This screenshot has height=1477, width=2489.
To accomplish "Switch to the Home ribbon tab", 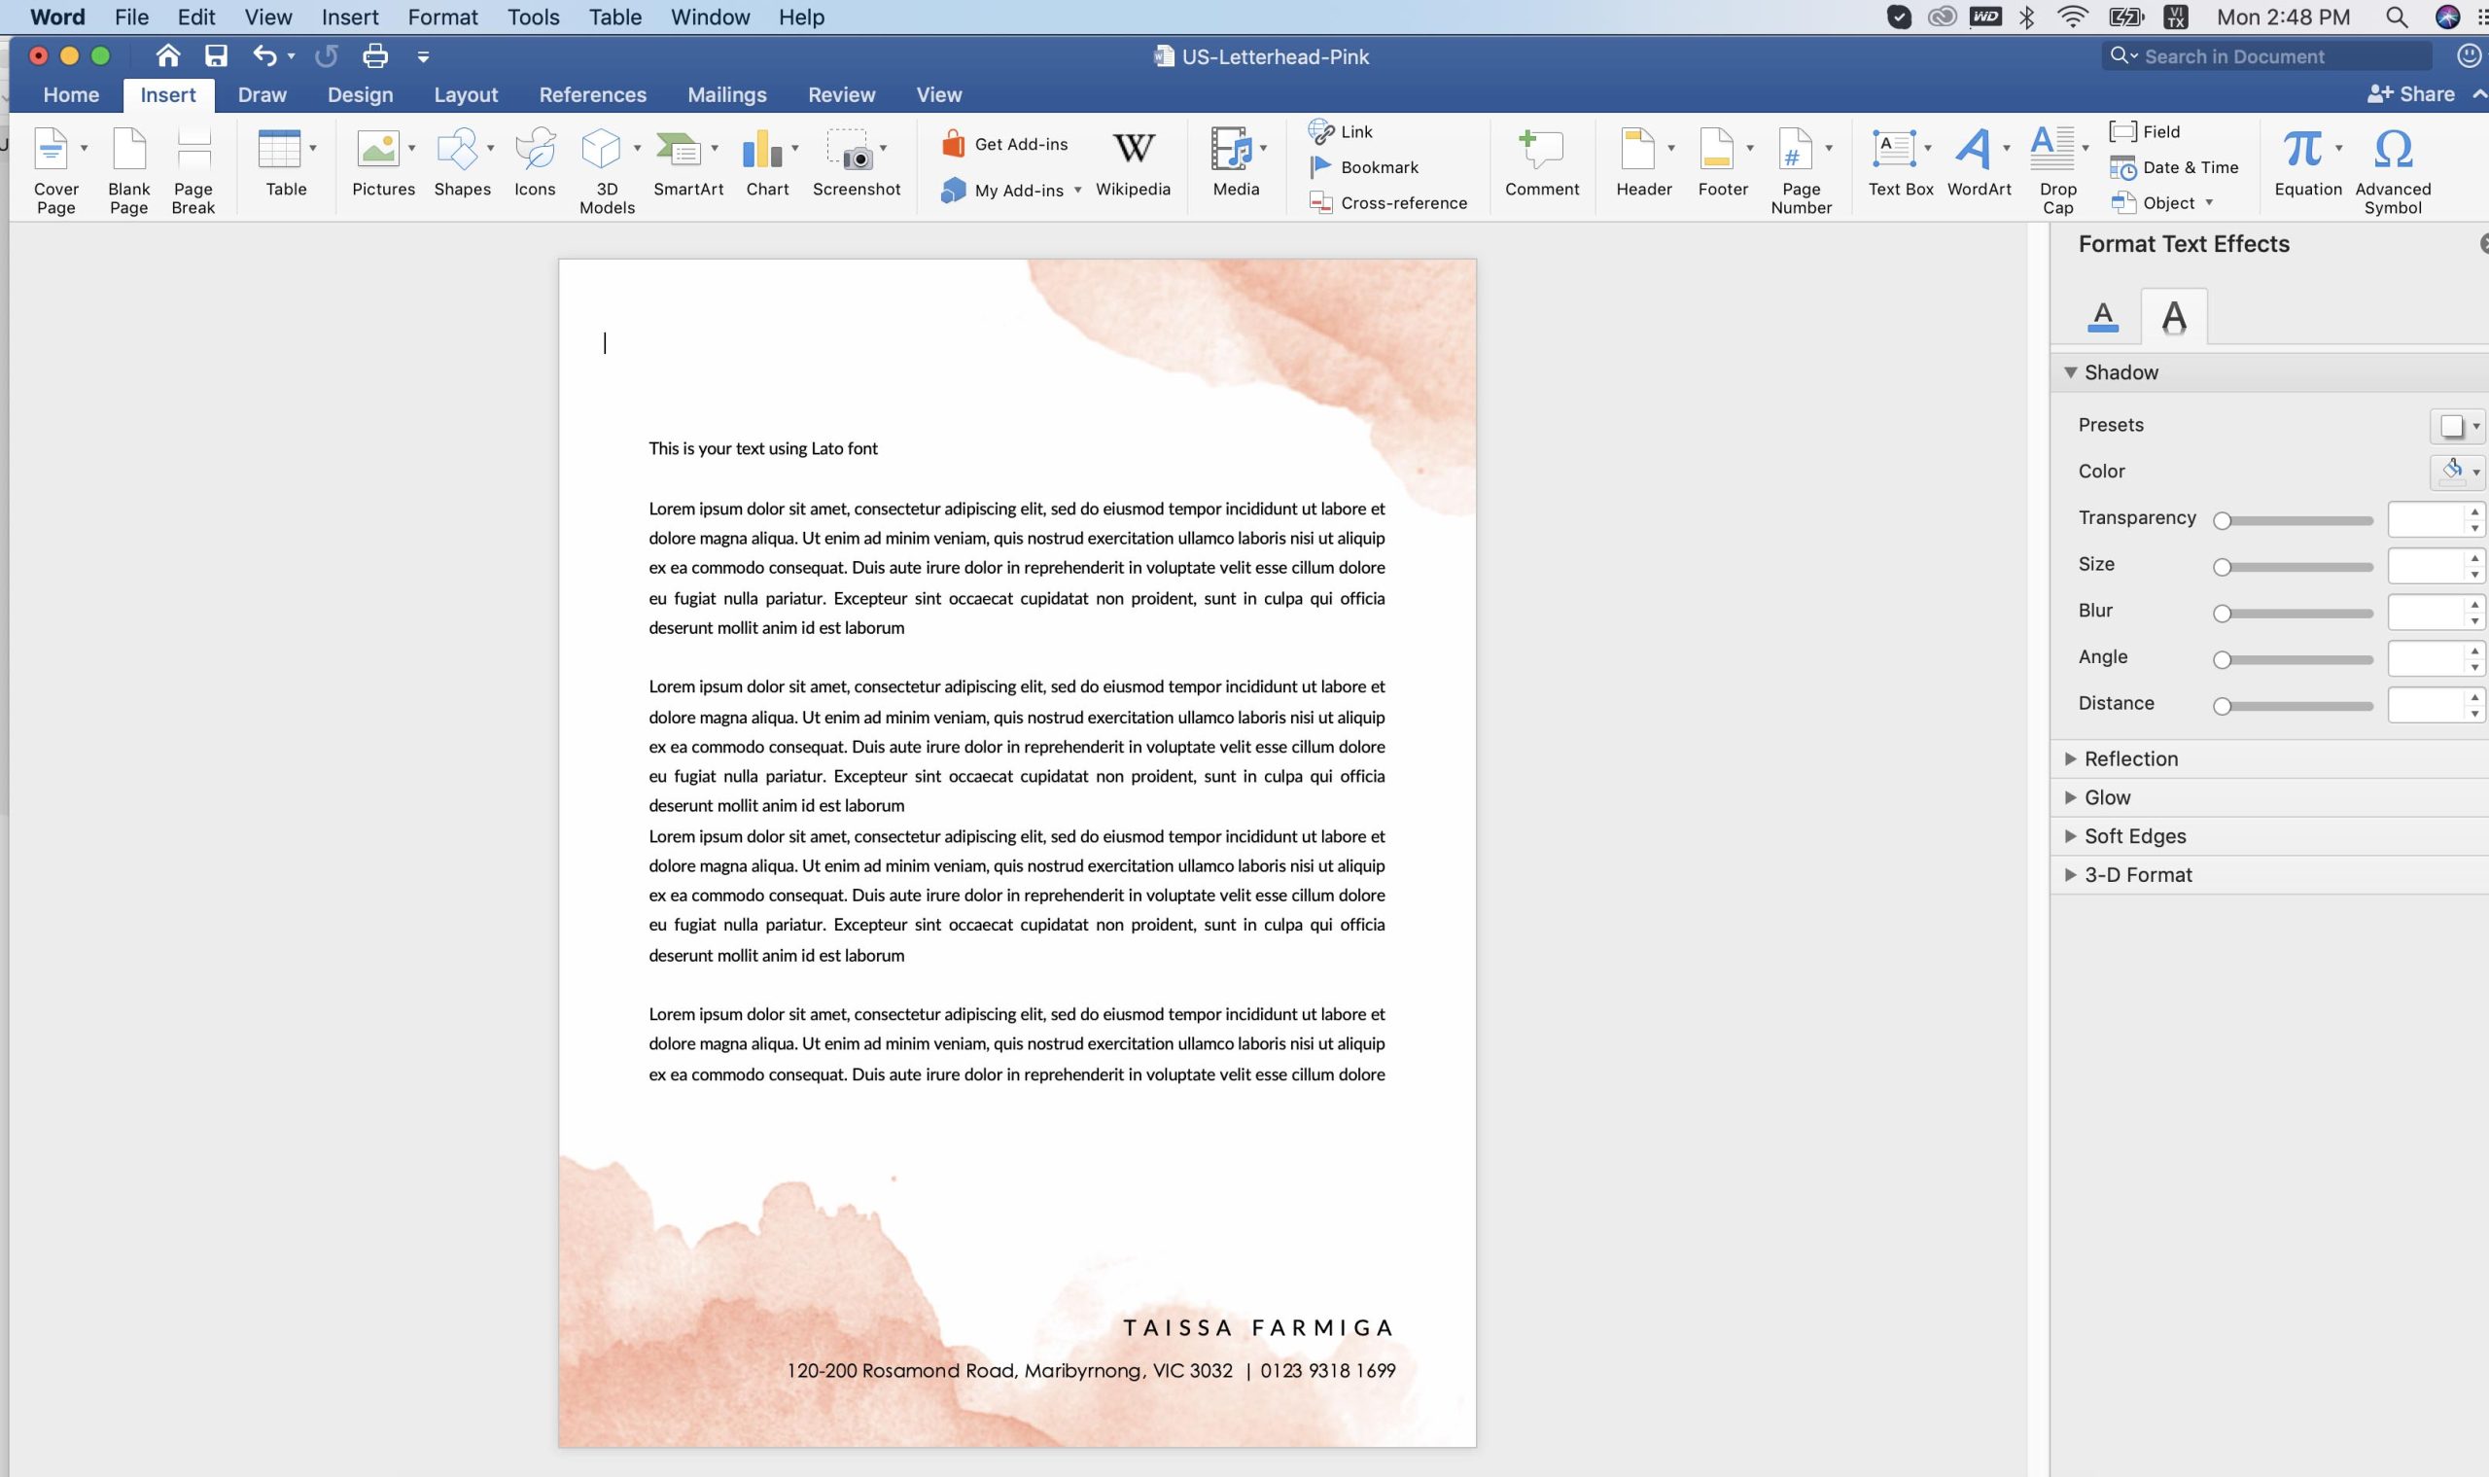I will point(71,94).
